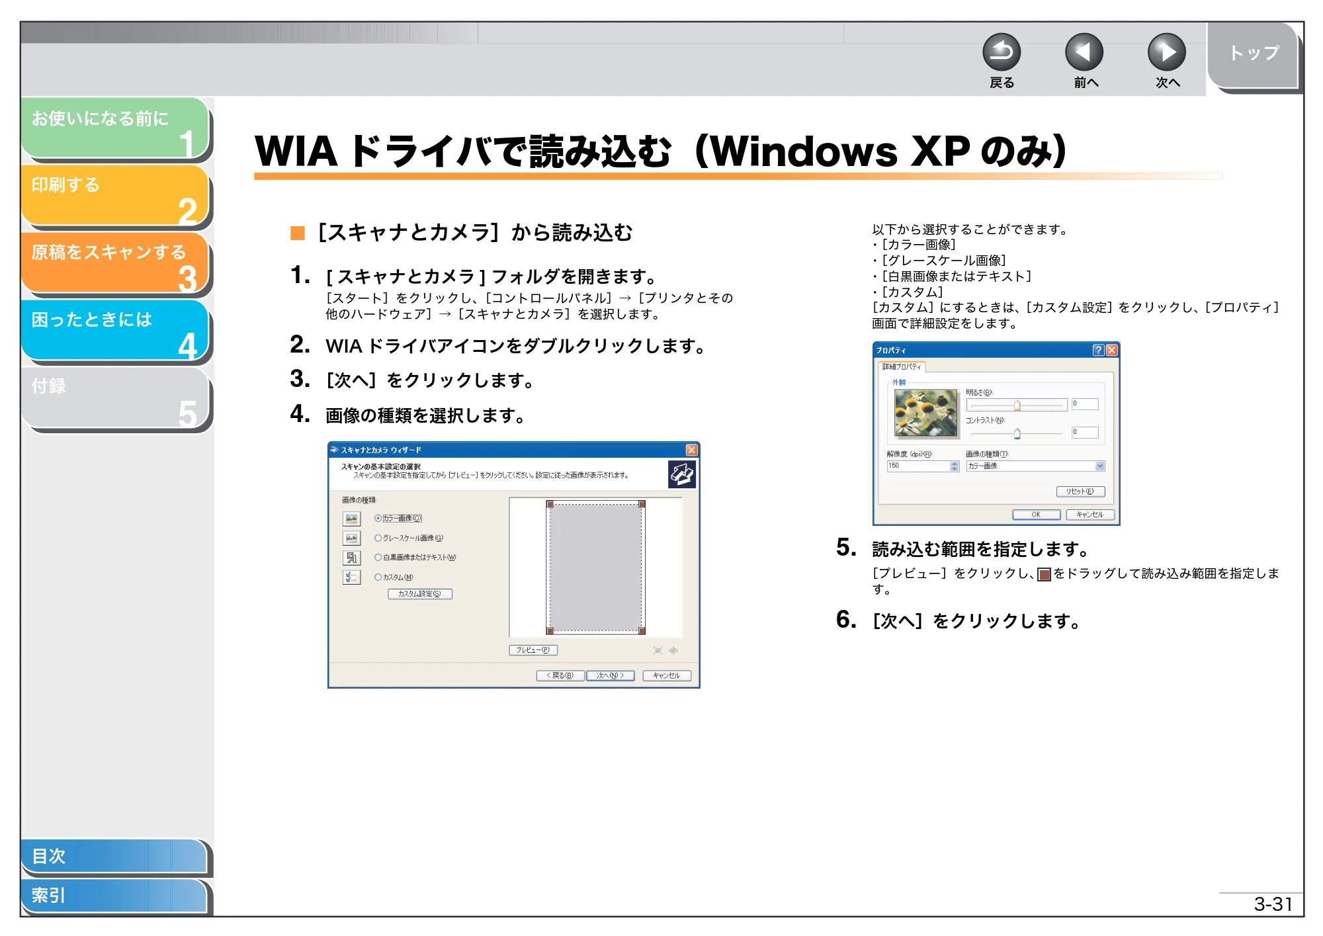The width and height of the screenshot is (1323, 936).
Task: Select カラー画像 radio button in wizard
Action: [378, 518]
